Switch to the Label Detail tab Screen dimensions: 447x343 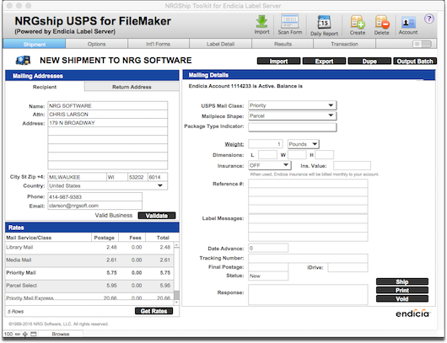coord(220,44)
